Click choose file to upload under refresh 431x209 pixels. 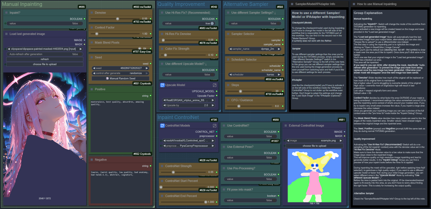coord(45,64)
